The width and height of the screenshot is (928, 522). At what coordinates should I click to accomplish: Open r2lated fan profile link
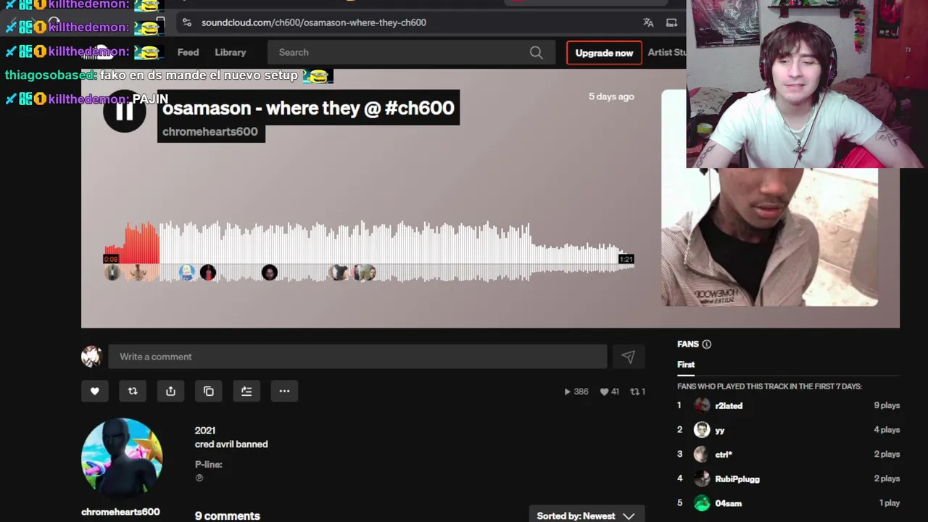point(729,405)
